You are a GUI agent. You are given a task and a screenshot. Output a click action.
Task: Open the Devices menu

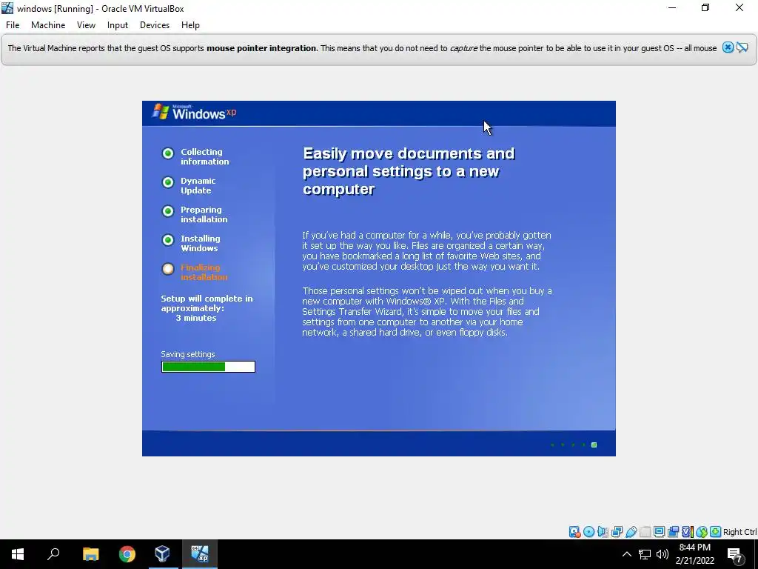(155, 25)
